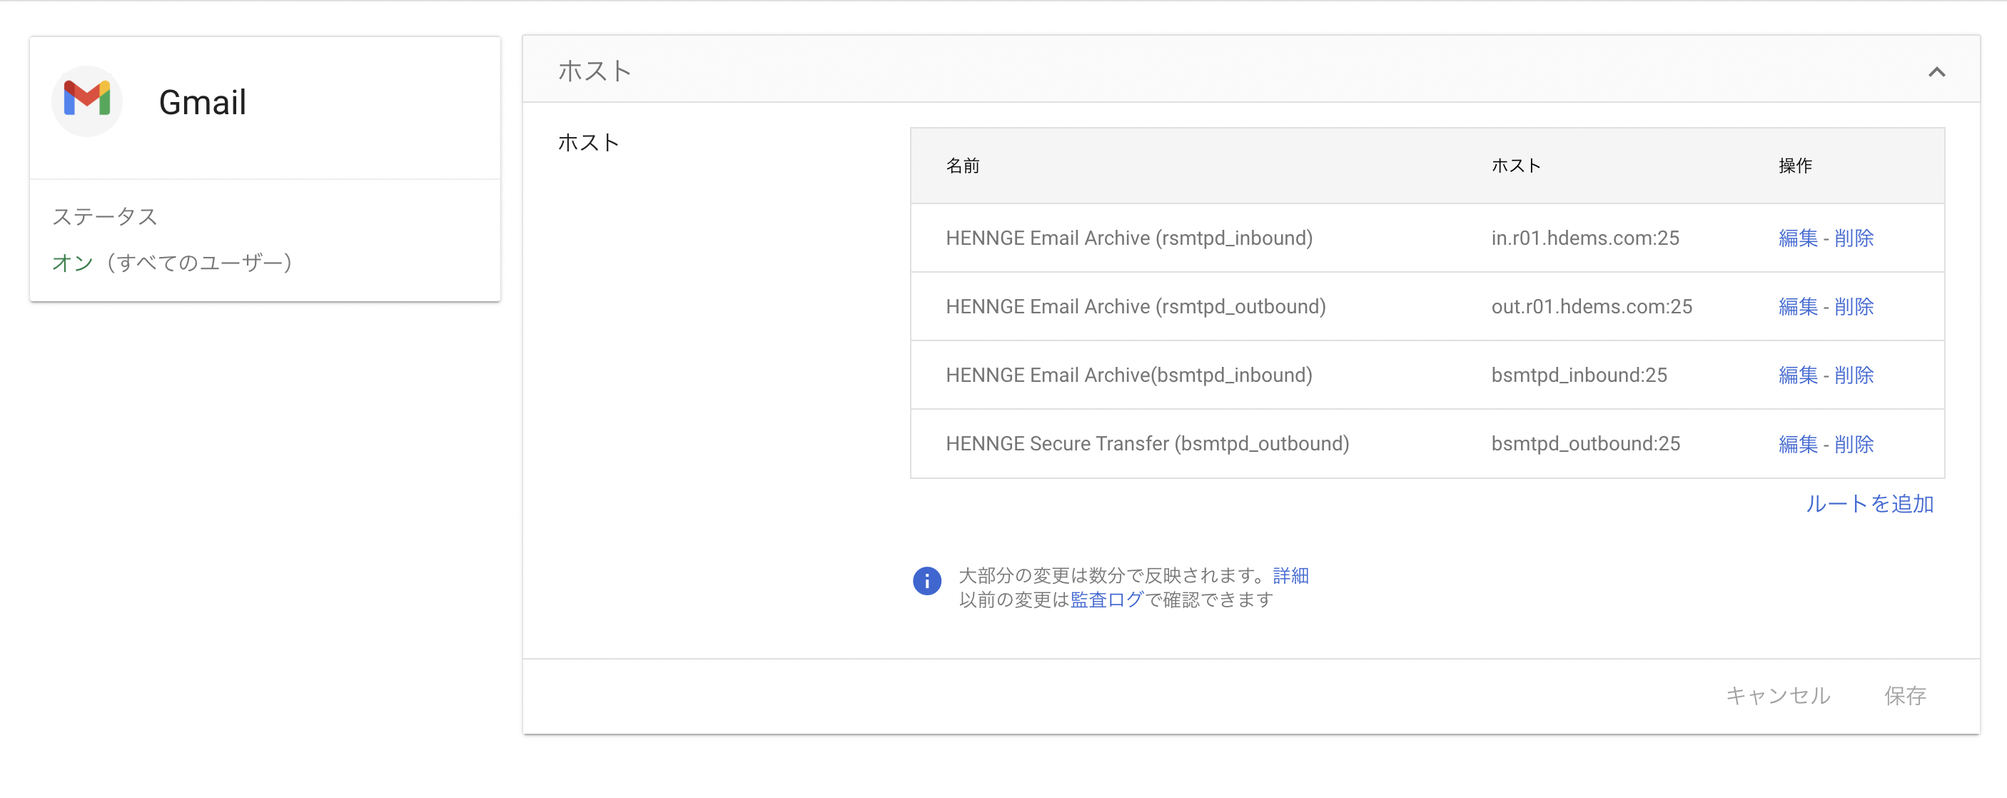Image resolution: width=2007 pixels, height=798 pixels.
Task: Click HENNGE Email Archive (rsmtpd_inbound) name
Action: point(1129,238)
